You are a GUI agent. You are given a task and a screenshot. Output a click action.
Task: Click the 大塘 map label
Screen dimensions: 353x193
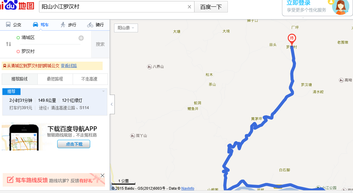point(177,32)
